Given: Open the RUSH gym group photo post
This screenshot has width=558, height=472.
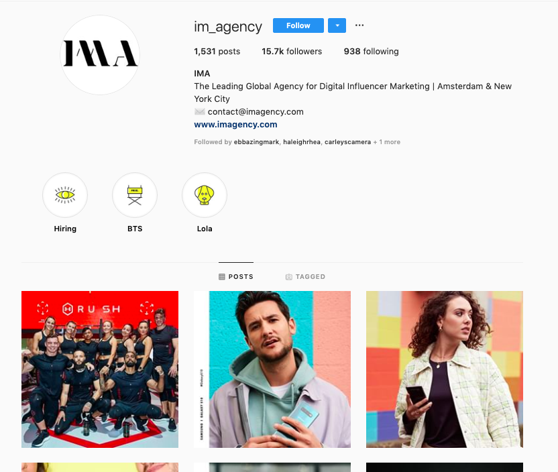Looking at the screenshot, I should [100, 369].
